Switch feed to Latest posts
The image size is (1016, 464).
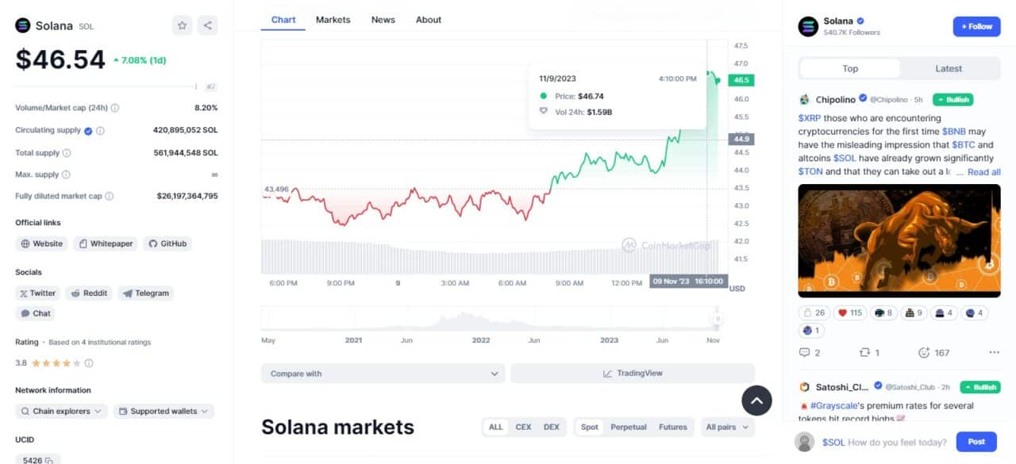pos(949,69)
